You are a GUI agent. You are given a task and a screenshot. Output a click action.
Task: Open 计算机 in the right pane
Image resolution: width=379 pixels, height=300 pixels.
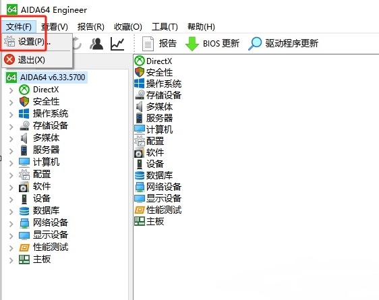(154, 129)
